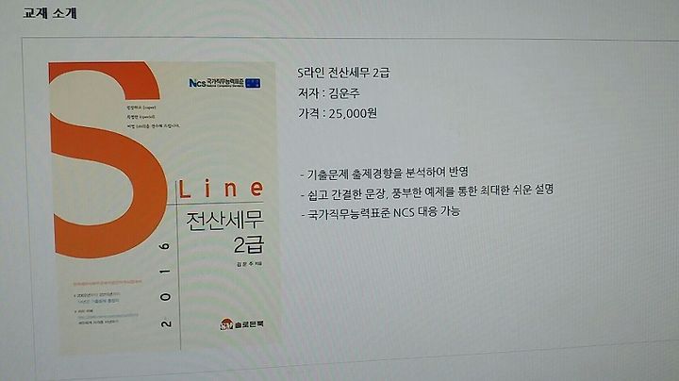Click the 국가직무능력표준 text beside NCS logo
Screen dimensions: 679x381
[x=225, y=82]
